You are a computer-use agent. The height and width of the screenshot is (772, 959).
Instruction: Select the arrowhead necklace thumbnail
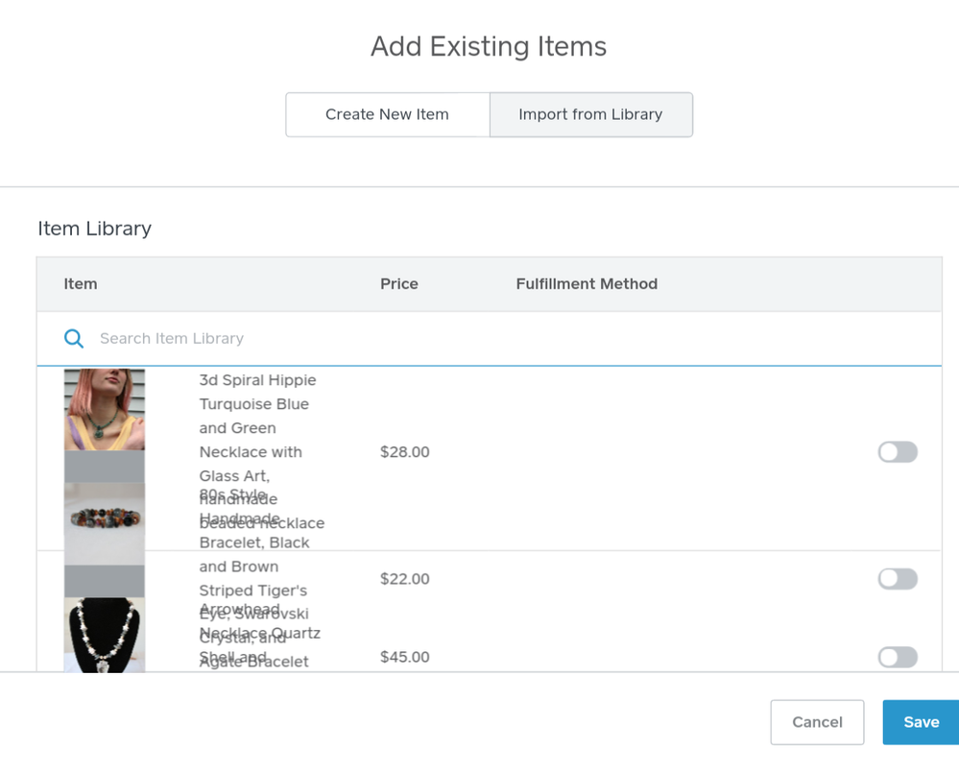point(105,634)
